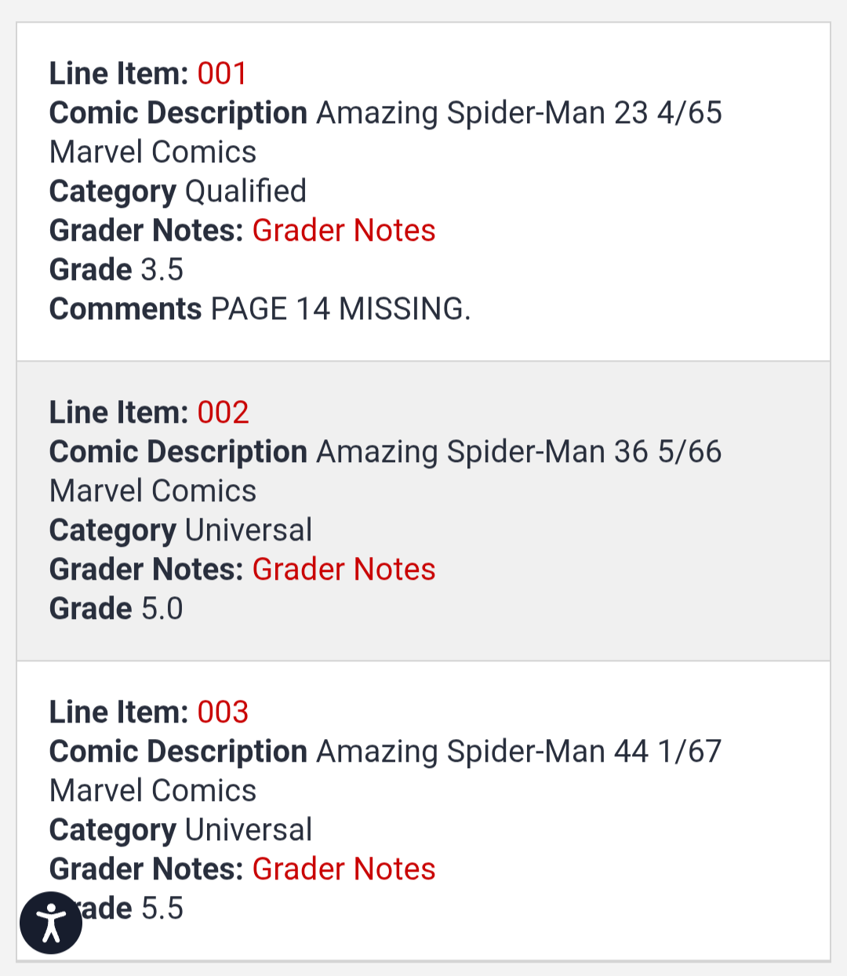Click Marvel Comics under Spider-Man 23

153,152
